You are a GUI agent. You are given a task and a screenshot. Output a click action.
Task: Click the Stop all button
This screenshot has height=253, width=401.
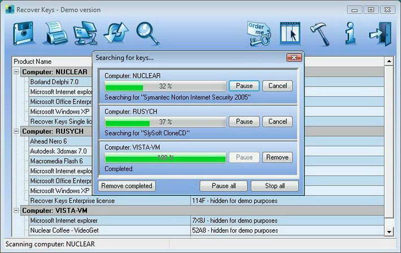(x=274, y=186)
